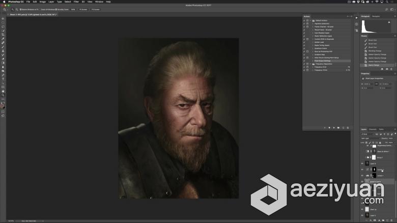This screenshot has width=397, height=223.
Task: Click Play selection in Actions panel footer
Action: coord(334,128)
